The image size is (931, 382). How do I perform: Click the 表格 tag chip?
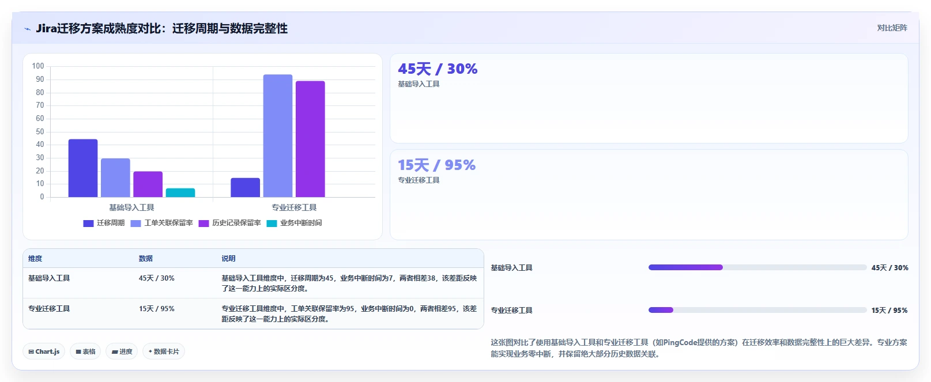click(x=85, y=351)
